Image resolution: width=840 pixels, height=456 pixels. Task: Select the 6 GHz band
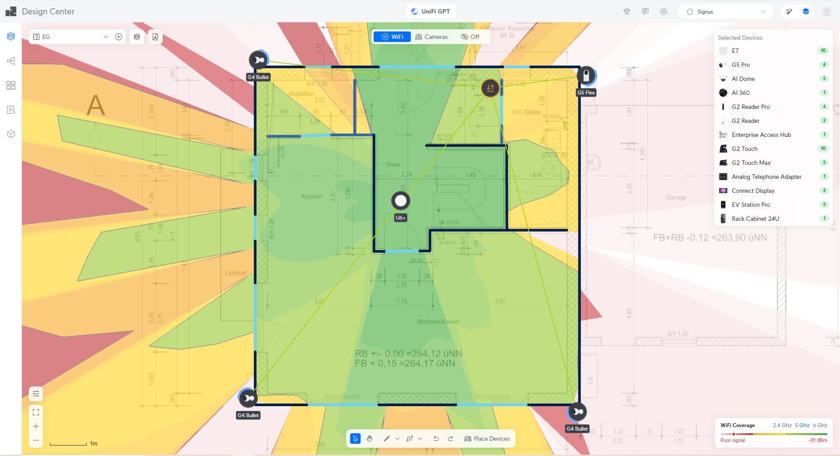click(x=820, y=425)
